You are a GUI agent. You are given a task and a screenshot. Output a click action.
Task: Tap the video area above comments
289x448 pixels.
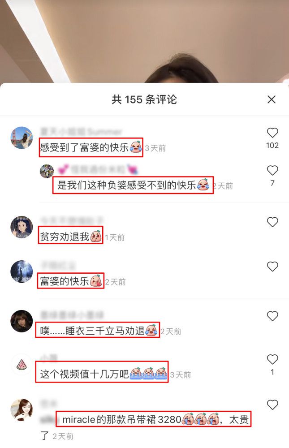pyautogui.click(x=144, y=41)
